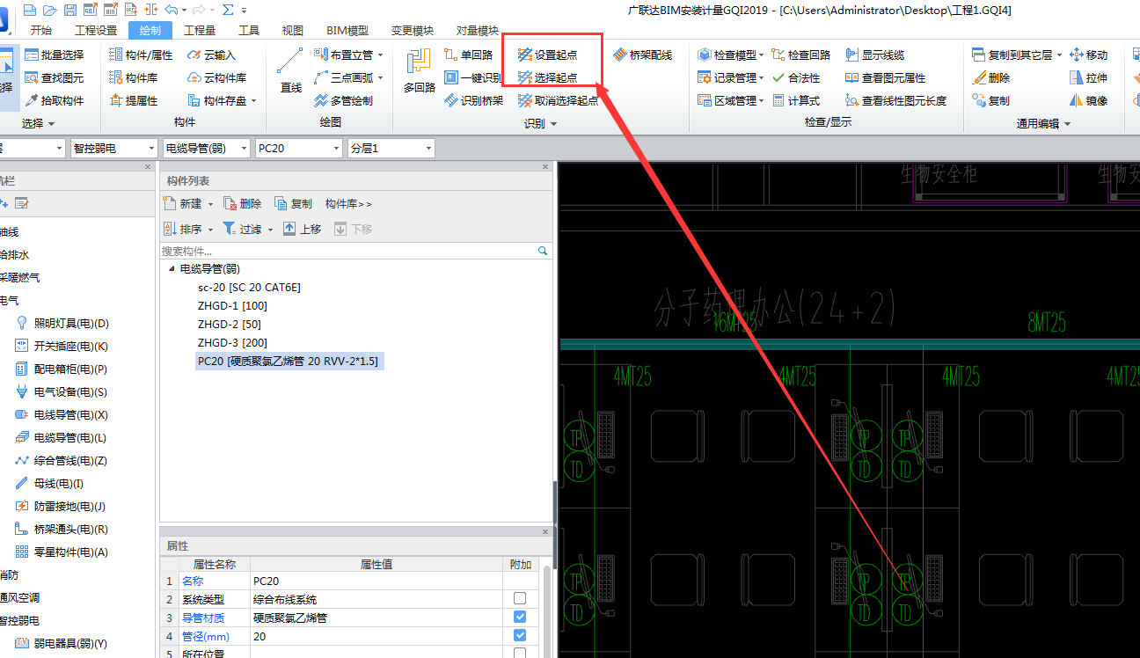Uncheck 导管材质 row 附加 checkbox
Image resolution: width=1140 pixels, height=658 pixels.
[520, 617]
